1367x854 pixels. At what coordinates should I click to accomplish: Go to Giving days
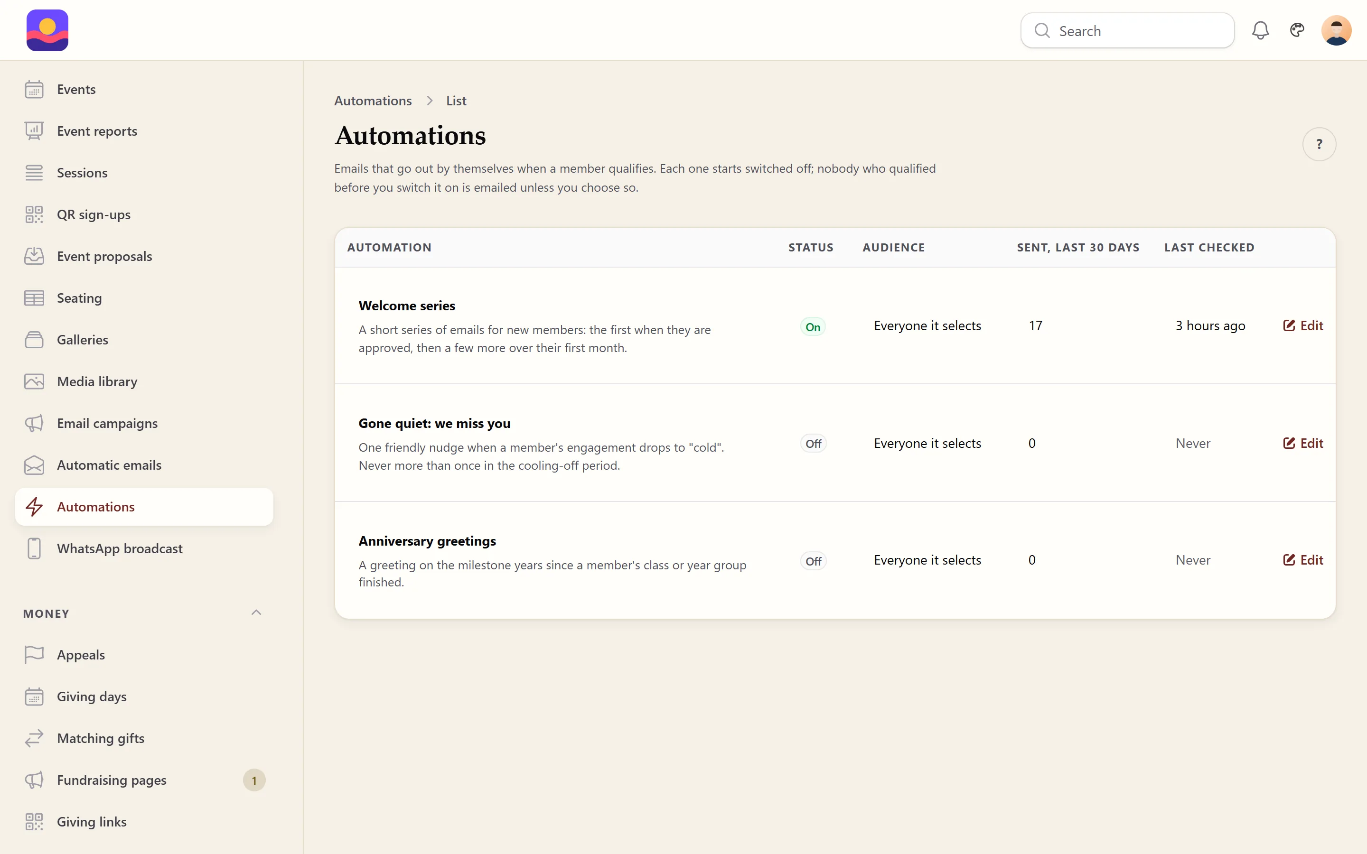coord(144,696)
